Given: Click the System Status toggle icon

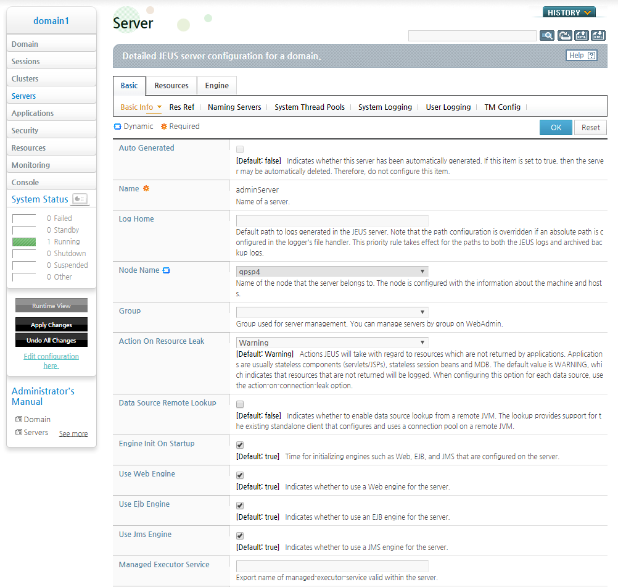Looking at the screenshot, I should click(80, 199).
